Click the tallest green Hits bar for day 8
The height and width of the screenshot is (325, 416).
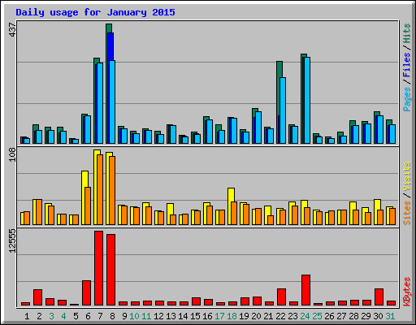click(109, 28)
